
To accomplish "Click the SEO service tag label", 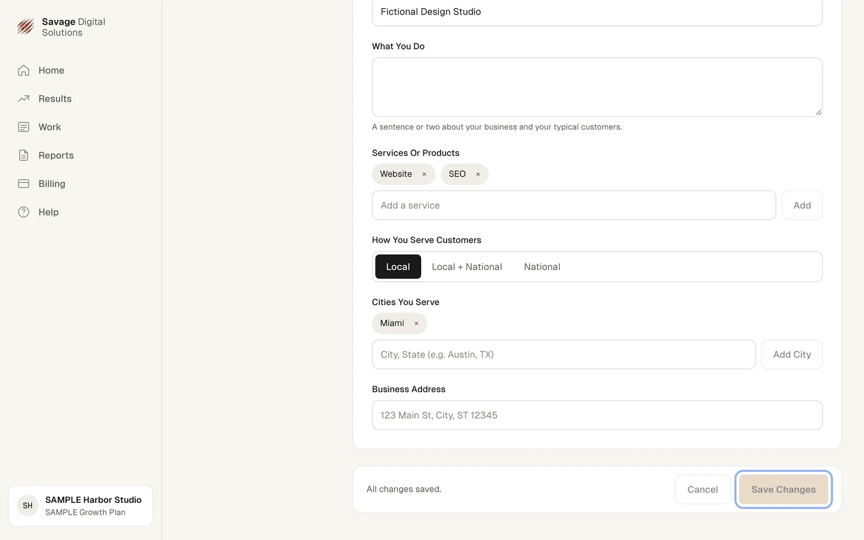I will [x=457, y=174].
